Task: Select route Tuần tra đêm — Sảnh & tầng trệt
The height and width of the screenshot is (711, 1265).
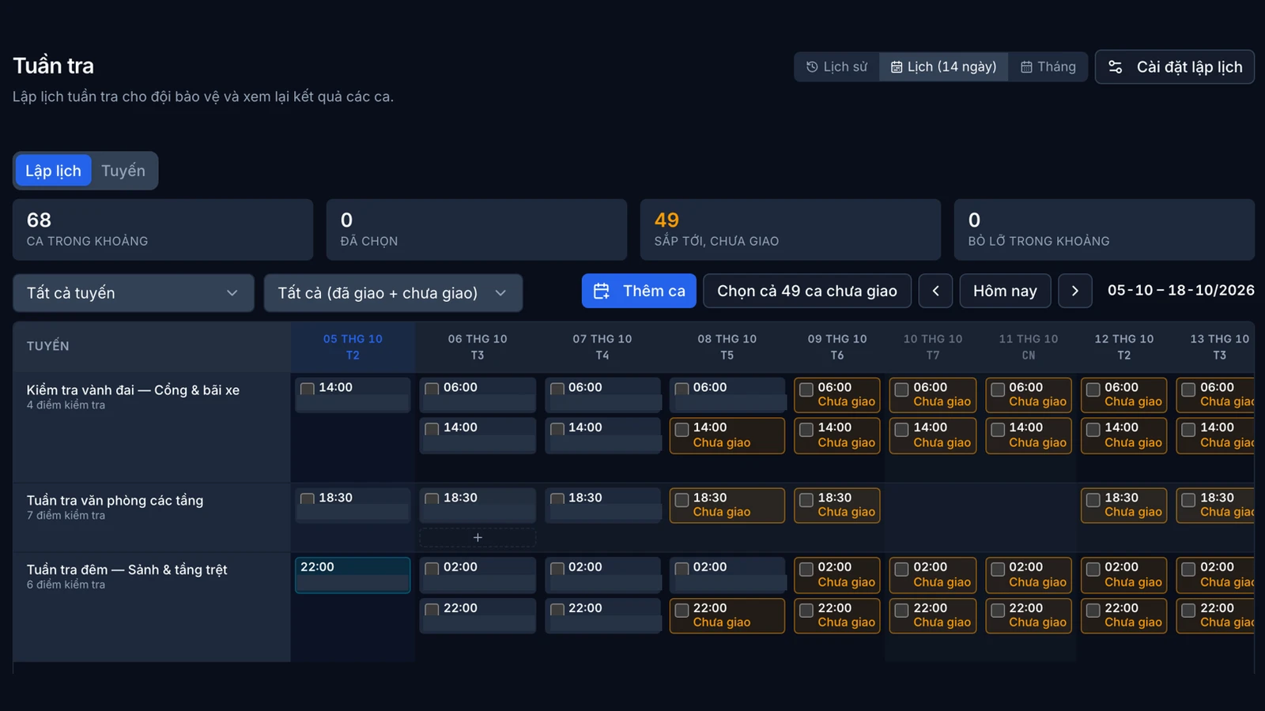Action: 126,570
